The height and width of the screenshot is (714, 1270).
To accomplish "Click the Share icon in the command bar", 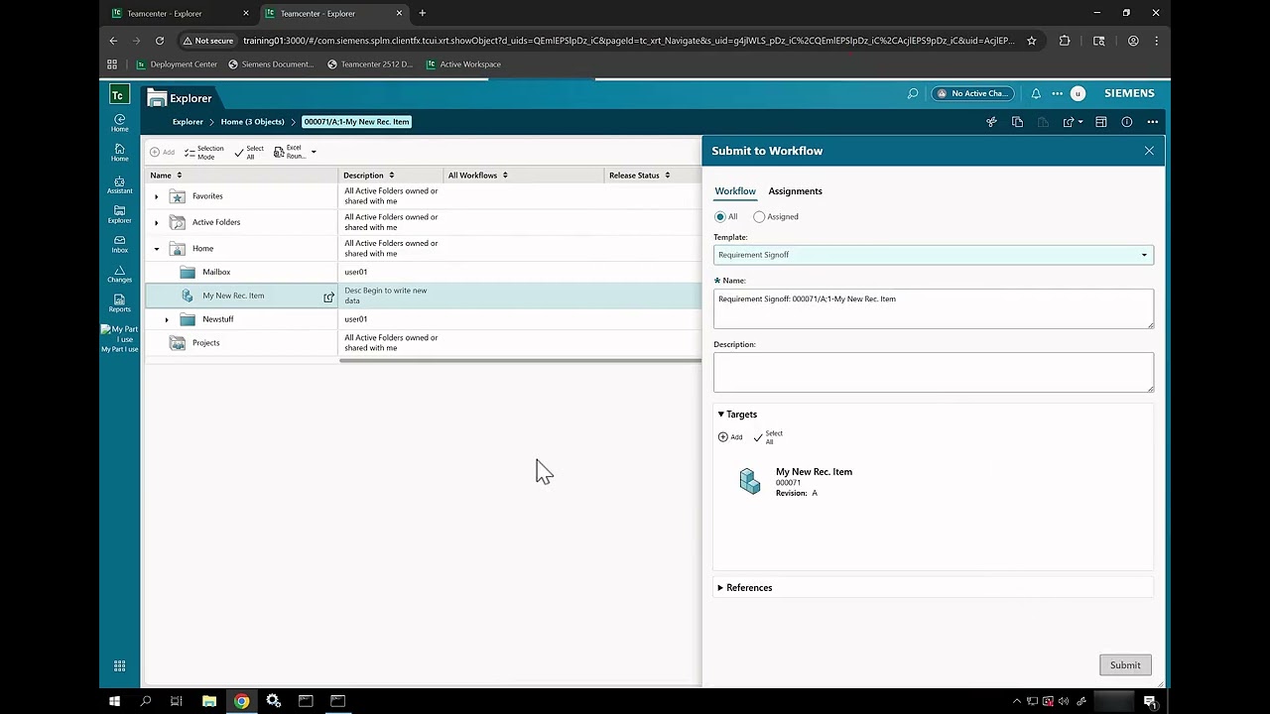I will click(1069, 122).
